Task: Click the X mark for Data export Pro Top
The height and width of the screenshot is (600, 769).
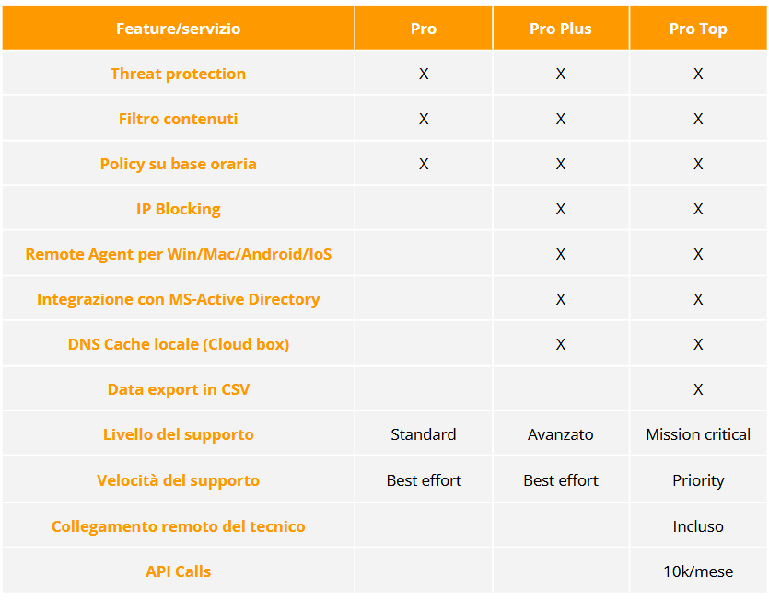Action: coord(698,389)
